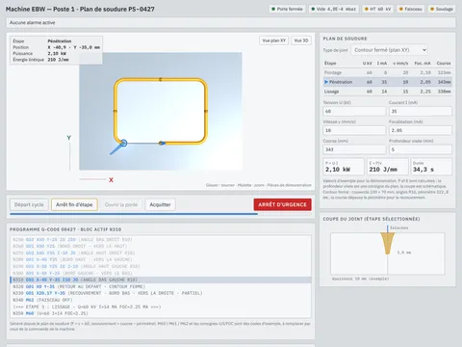Switch to Vue 3D
Viewport: 462px width, 347px height.
301,40
